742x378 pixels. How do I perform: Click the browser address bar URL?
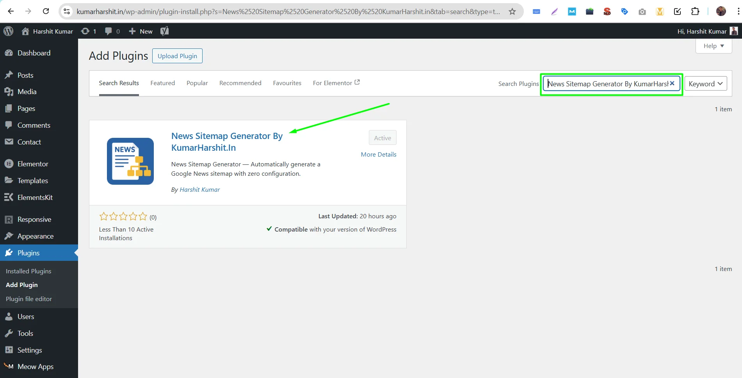tap(288, 12)
